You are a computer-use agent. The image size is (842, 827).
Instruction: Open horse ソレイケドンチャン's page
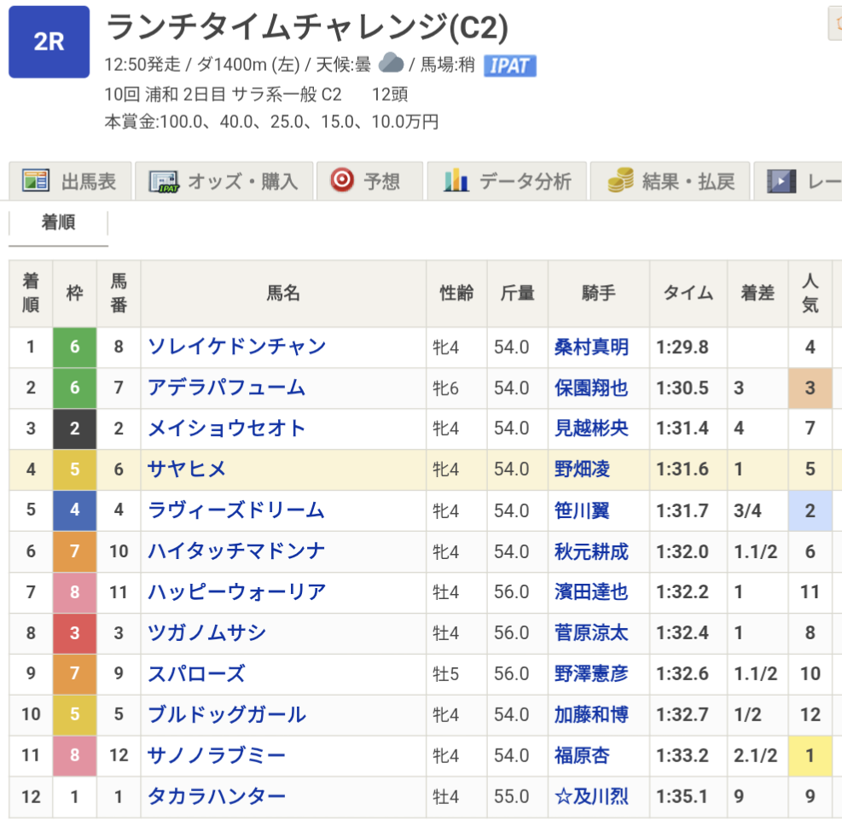tap(237, 347)
